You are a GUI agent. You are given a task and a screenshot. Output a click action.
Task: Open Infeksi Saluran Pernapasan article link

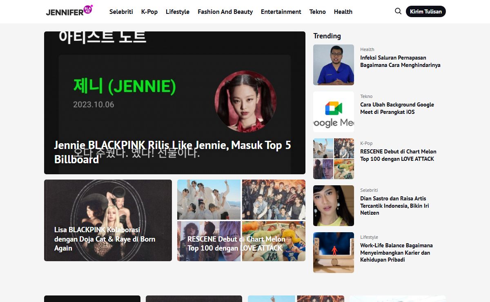click(x=400, y=61)
